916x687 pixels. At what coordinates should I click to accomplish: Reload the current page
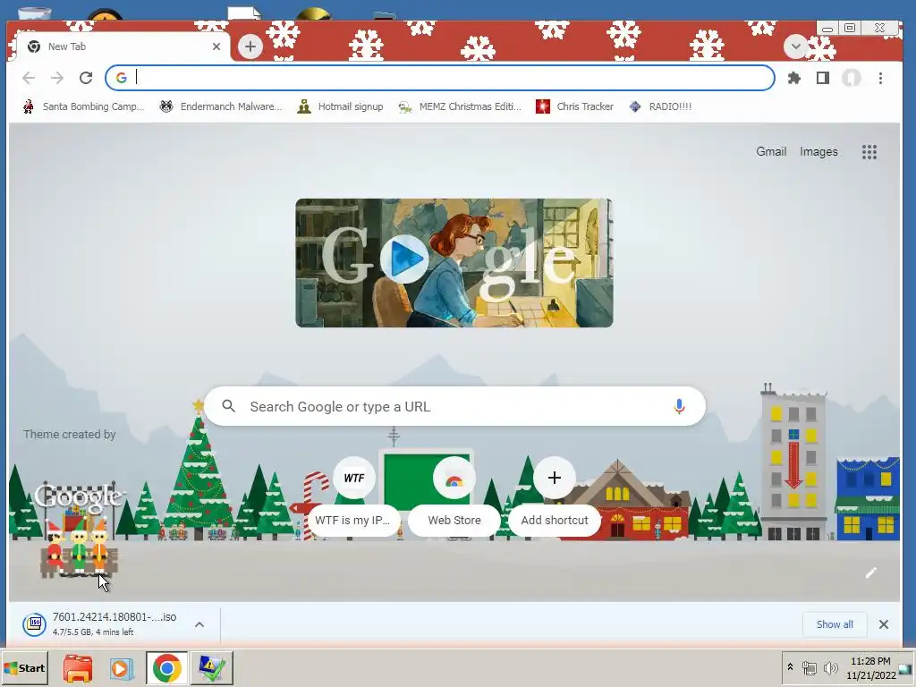pyautogui.click(x=86, y=78)
